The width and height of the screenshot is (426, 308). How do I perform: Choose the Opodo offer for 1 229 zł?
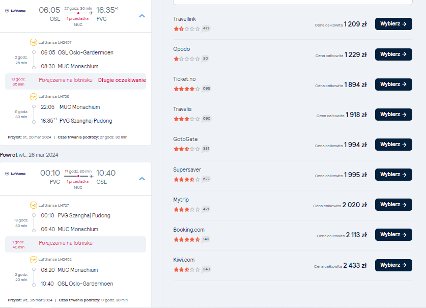[x=393, y=54]
